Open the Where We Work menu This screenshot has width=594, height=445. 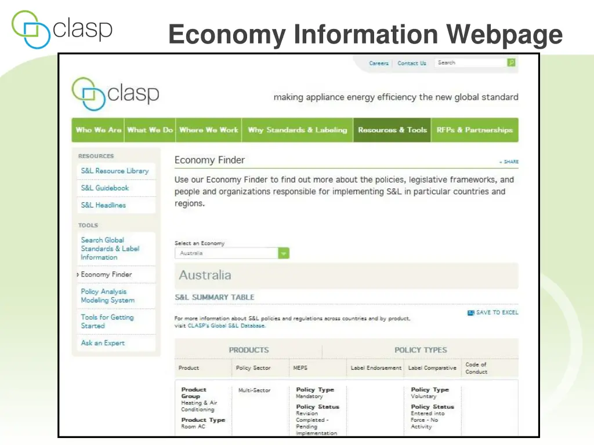coord(209,130)
